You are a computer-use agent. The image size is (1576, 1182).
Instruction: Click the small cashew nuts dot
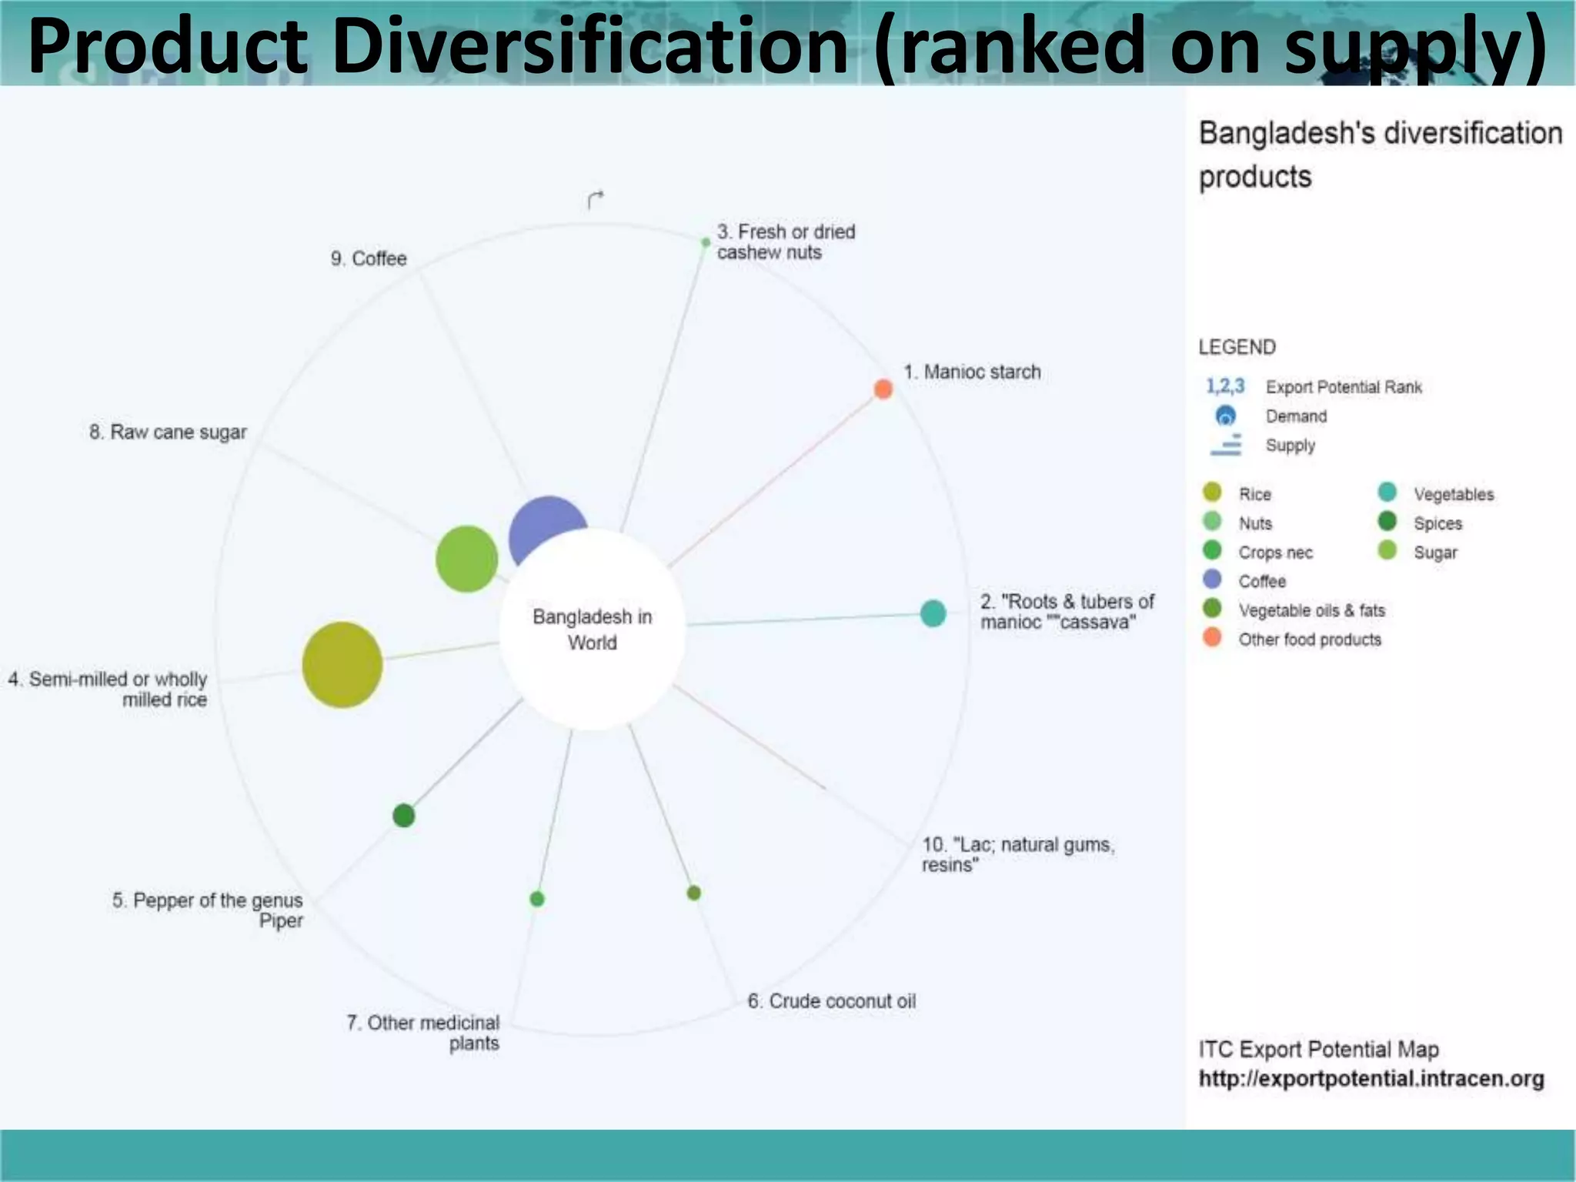click(706, 242)
